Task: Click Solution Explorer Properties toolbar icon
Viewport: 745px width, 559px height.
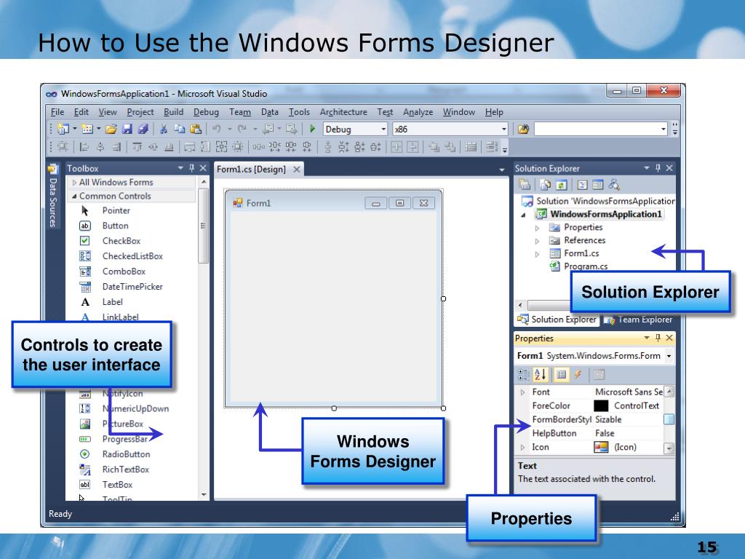Action: [x=524, y=184]
